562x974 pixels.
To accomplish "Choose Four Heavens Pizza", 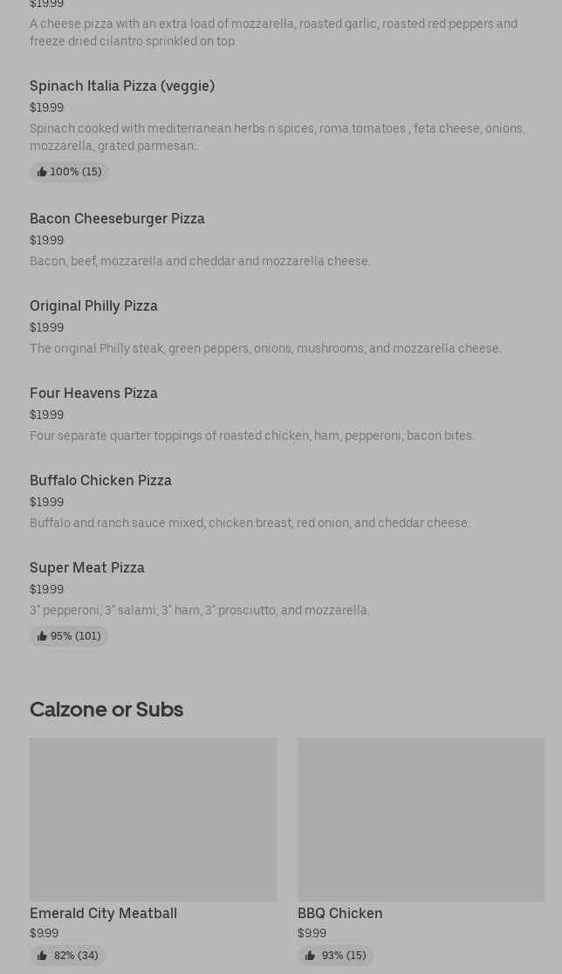I will tap(93, 393).
